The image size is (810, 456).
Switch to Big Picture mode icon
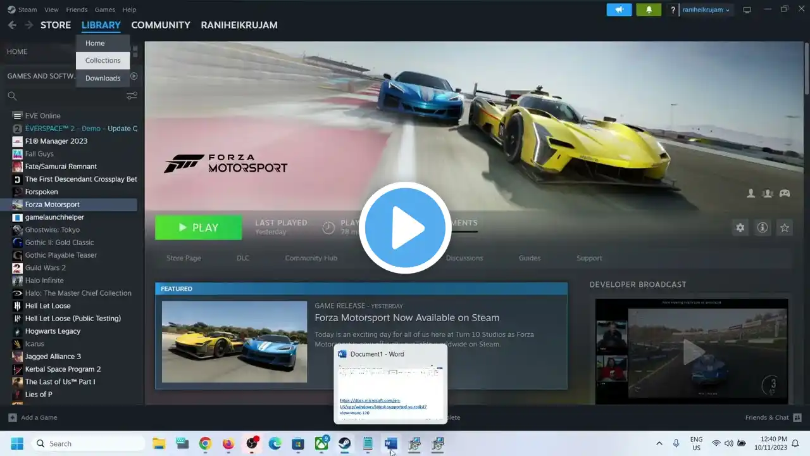tap(747, 9)
